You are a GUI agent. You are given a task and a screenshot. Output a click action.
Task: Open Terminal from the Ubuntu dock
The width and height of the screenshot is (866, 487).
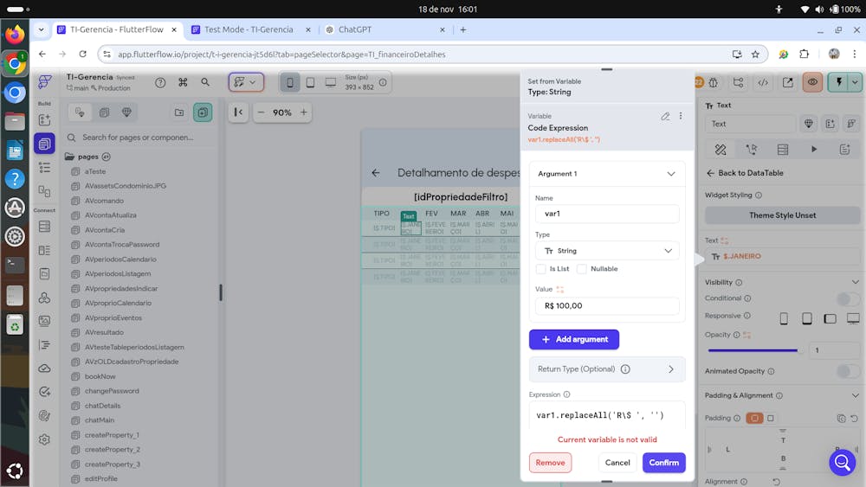[x=15, y=266]
